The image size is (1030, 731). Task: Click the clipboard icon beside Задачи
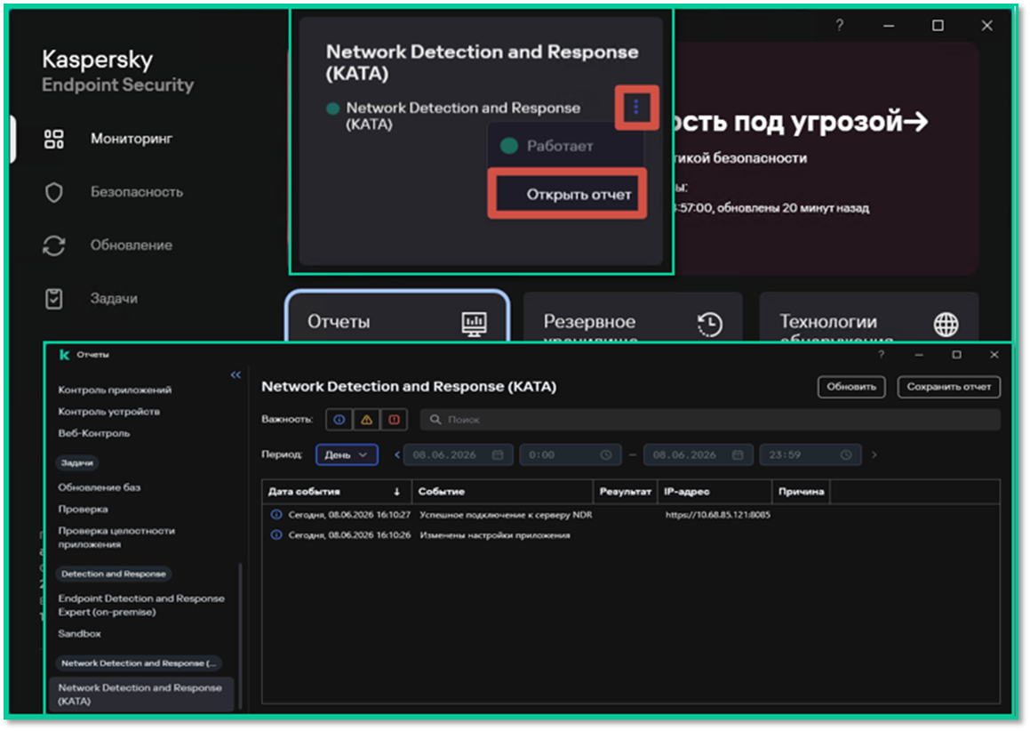(54, 299)
